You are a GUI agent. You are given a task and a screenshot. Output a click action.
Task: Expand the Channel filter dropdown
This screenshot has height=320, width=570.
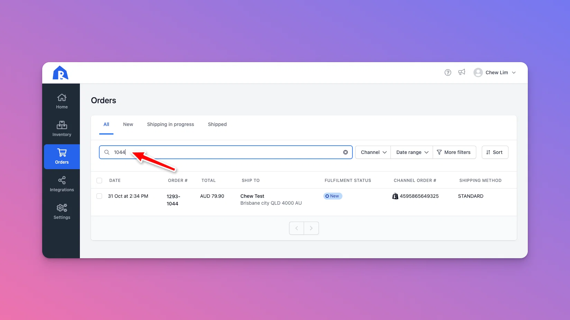[x=373, y=152]
